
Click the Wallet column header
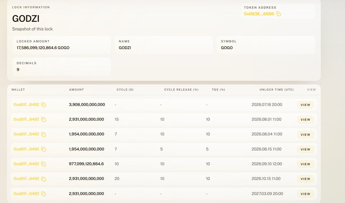tap(18, 90)
